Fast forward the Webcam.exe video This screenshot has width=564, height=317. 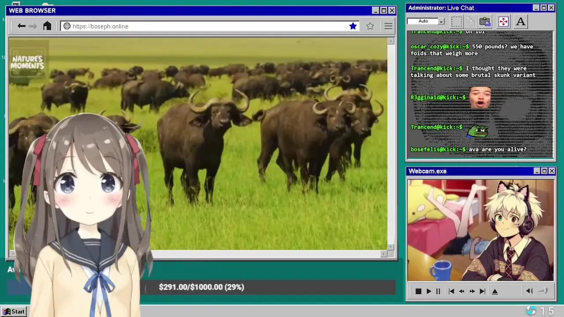point(472,291)
